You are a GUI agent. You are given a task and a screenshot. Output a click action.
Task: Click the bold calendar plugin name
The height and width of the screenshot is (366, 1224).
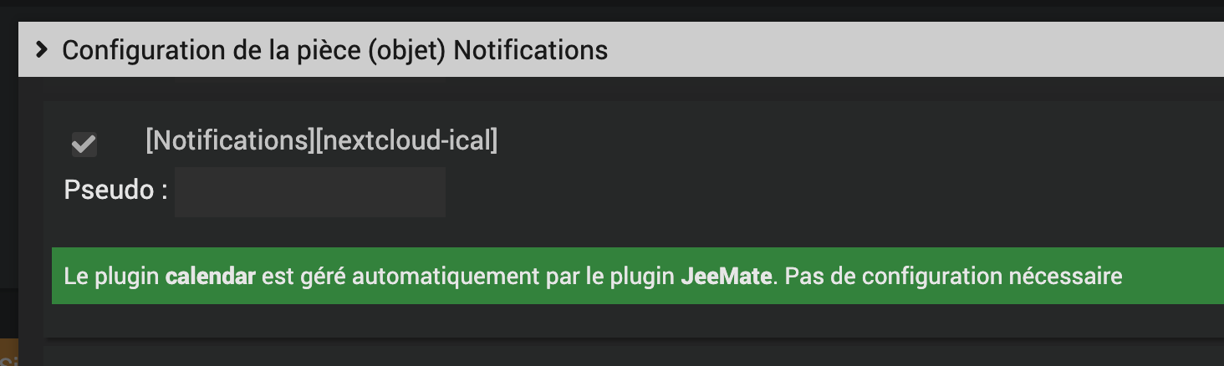tap(210, 276)
